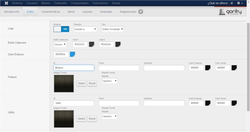Click Select button for Feature image
Screen dimensions: 250x132
click(81, 83)
